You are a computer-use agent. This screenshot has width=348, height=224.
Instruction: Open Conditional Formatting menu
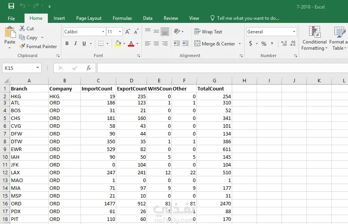coord(314,38)
